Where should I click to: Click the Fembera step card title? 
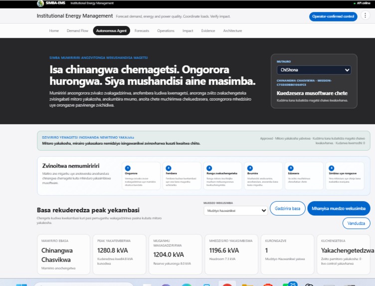click(171, 173)
